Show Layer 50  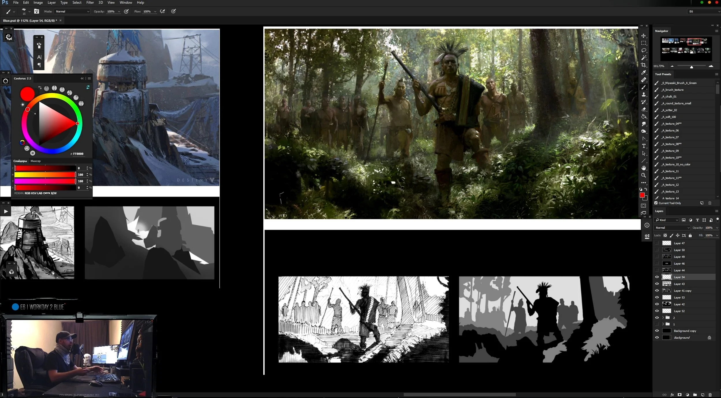pos(657,250)
